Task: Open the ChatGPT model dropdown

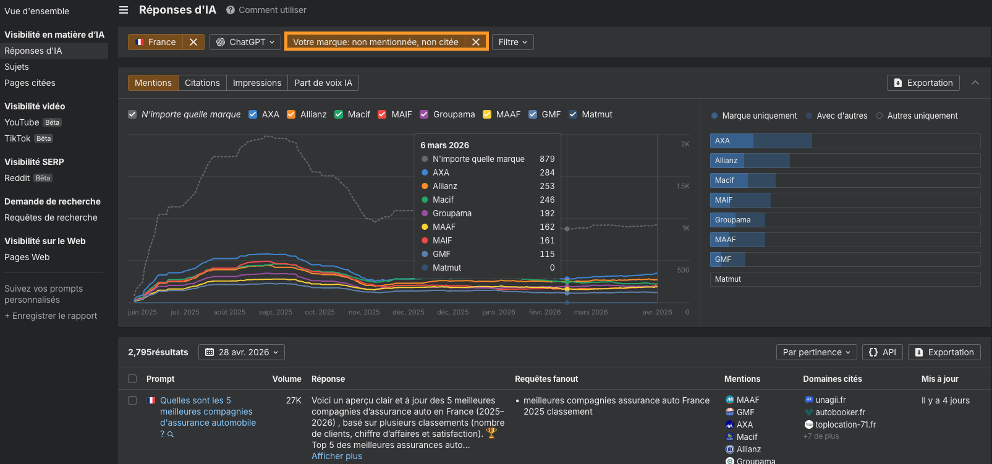Action: point(245,42)
